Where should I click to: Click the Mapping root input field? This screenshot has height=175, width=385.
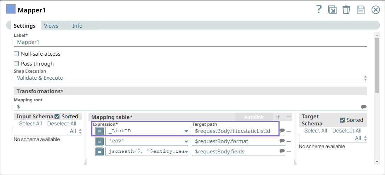(187, 107)
